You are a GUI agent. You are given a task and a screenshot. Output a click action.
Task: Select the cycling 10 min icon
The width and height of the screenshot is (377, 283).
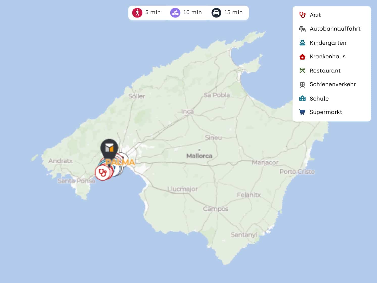pos(175,12)
